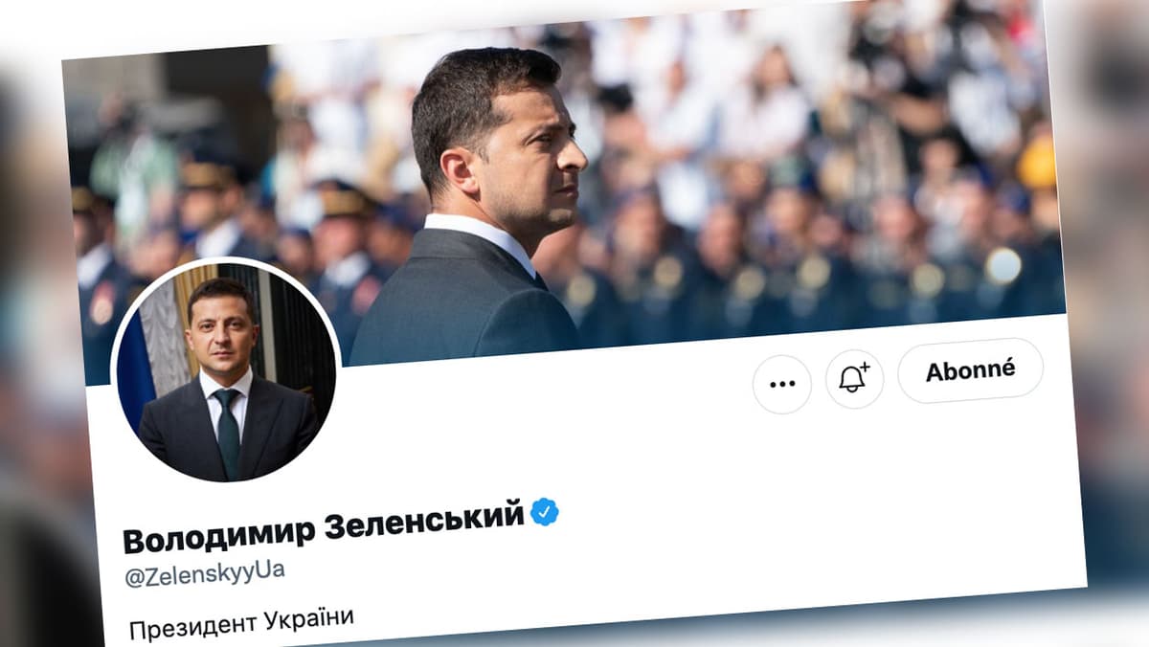Viewport: 1149px width, 647px height.
Task: Click the word Зеленський in the name
Action: coord(425,520)
